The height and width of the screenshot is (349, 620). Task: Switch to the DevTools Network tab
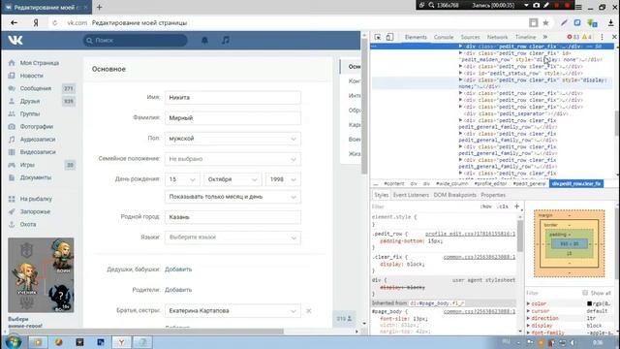497,37
